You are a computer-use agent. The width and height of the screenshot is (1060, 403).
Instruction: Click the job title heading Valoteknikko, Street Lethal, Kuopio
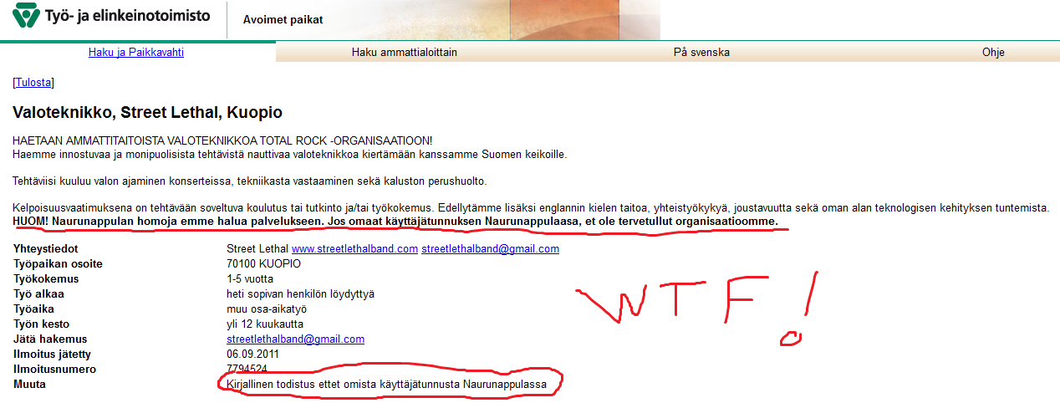tap(147, 111)
